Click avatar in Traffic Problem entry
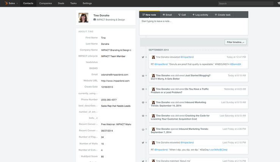This screenshot has height=162, width=280. pyautogui.click(x=153, y=89)
